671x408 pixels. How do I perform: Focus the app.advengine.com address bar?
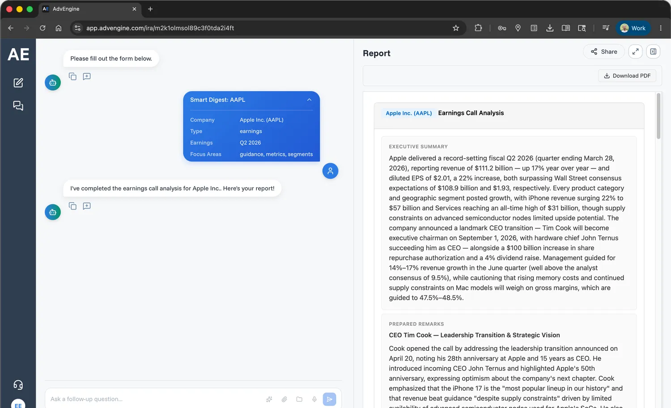pyautogui.click(x=268, y=28)
